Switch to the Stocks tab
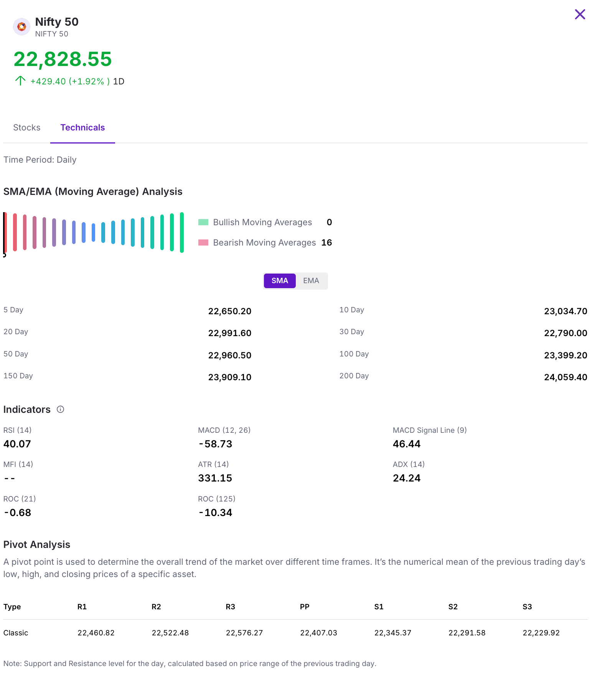 (27, 128)
